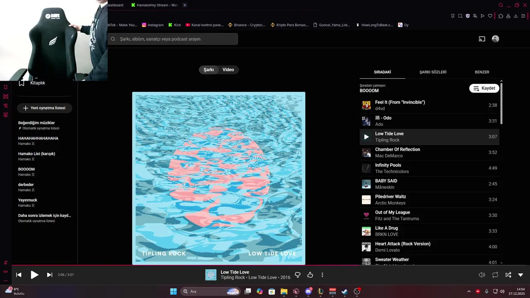The image size is (530, 298).
Task: Click the search box for songs and albums
Action: pos(173,39)
